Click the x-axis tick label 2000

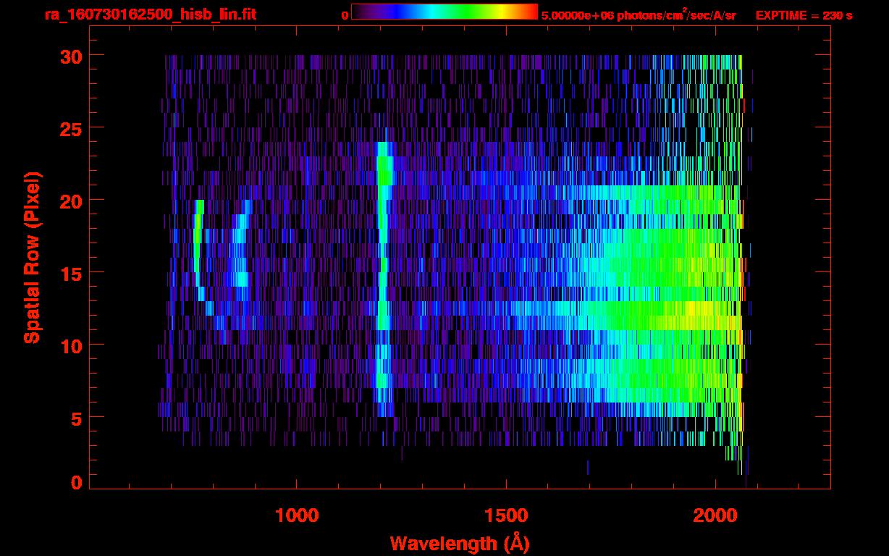tap(716, 514)
